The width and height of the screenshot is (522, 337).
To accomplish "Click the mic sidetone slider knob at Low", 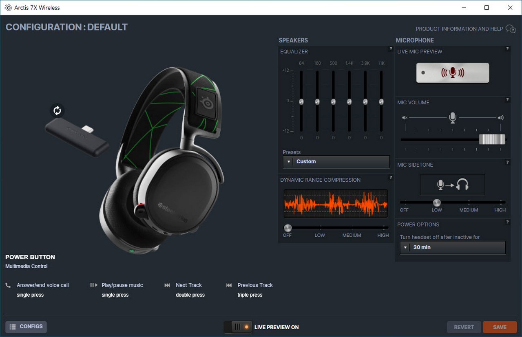I will tap(437, 203).
